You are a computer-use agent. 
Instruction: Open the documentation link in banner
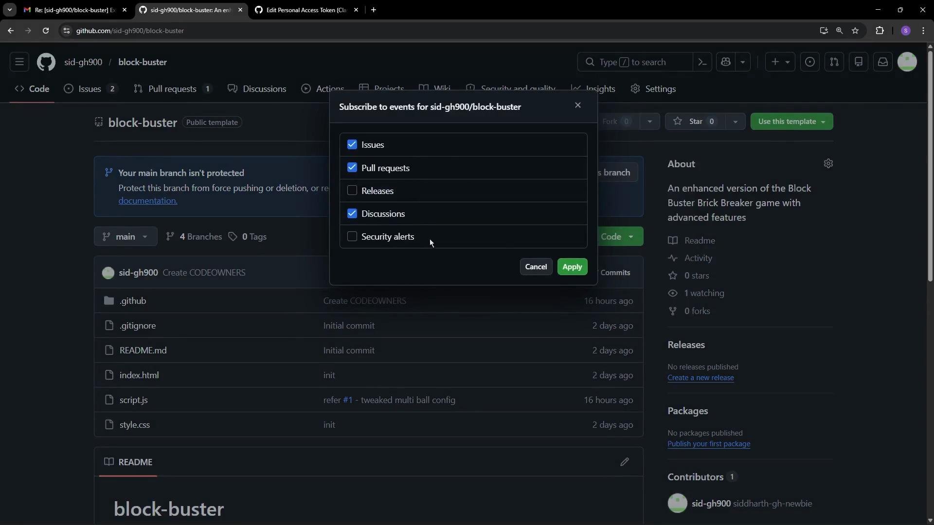(x=148, y=201)
